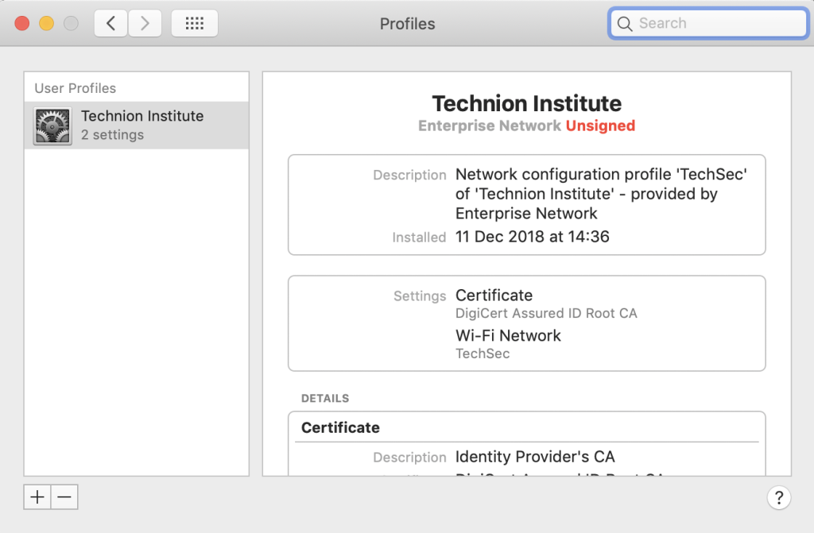This screenshot has height=533, width=814.
Task: Click the "Identity Provider's CA" value
Action: (535, 457)
